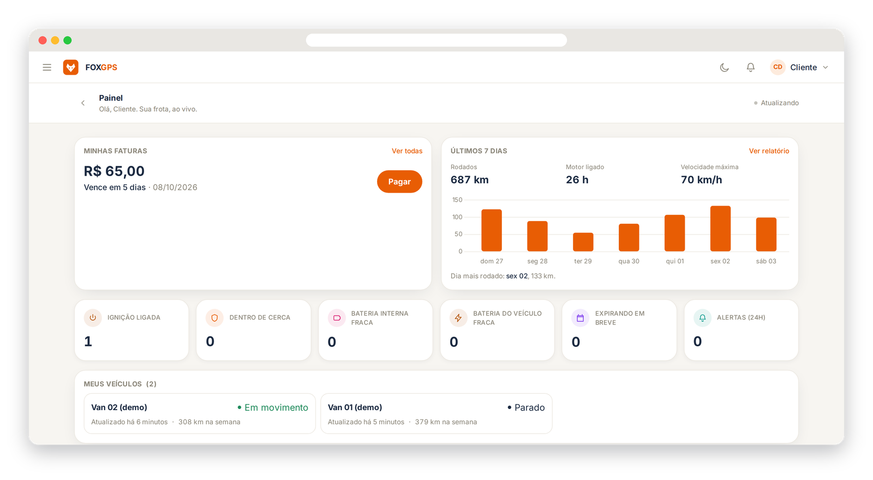Image resolution: width=873 pixels, height=480 pixels.
Task: Expand the Cliente account dropdown
Action: pyautogui.click(x=800, y=67)
